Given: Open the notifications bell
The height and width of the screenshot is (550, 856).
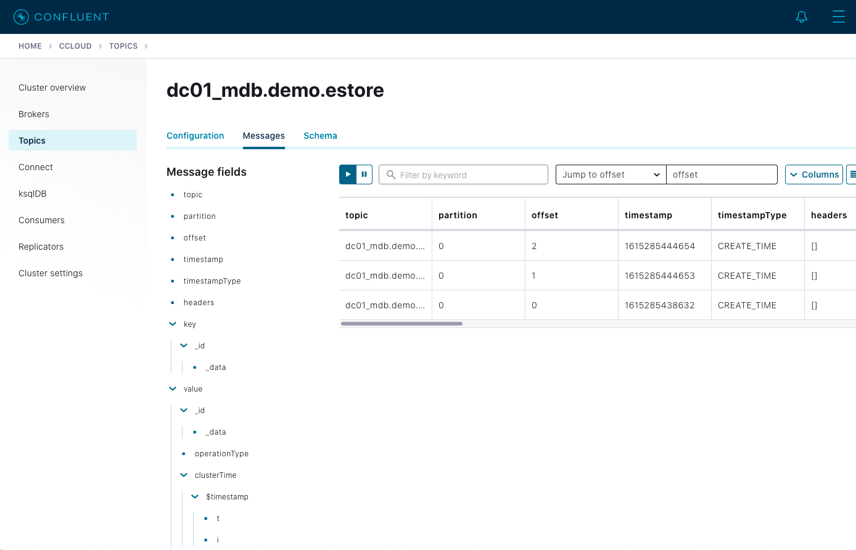Looking at the screenshot, I should click(x=802, y=17).
